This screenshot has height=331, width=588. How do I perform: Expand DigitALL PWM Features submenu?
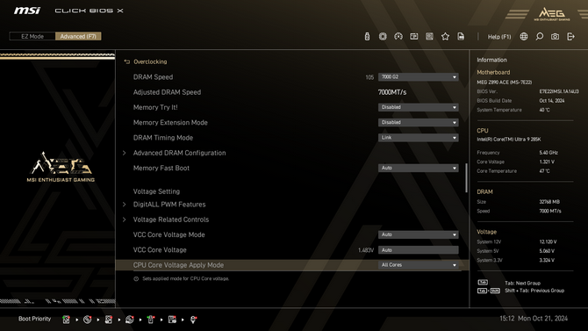click(x=169, y=205)
